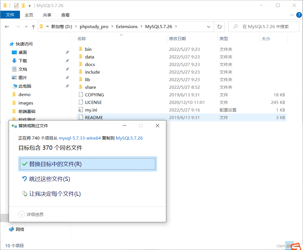
Task: Click my.ini type 配置设置
Action: 228,110
